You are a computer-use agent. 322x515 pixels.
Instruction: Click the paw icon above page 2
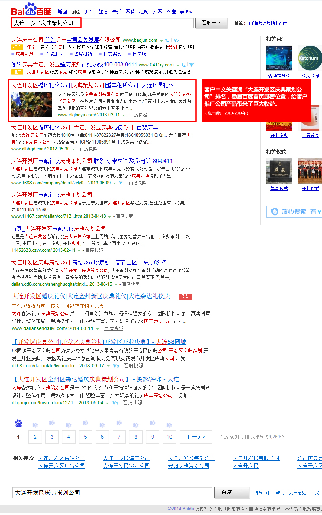click(35, 425)
